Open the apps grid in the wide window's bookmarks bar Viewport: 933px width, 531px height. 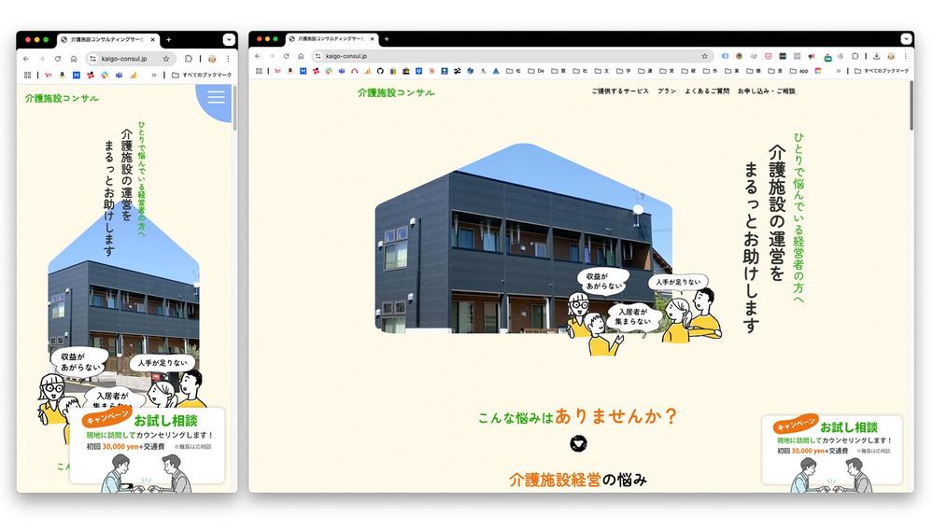[x=259, y=71]
